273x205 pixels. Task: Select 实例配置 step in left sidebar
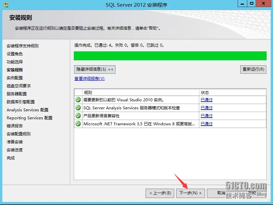click(15, 78)
